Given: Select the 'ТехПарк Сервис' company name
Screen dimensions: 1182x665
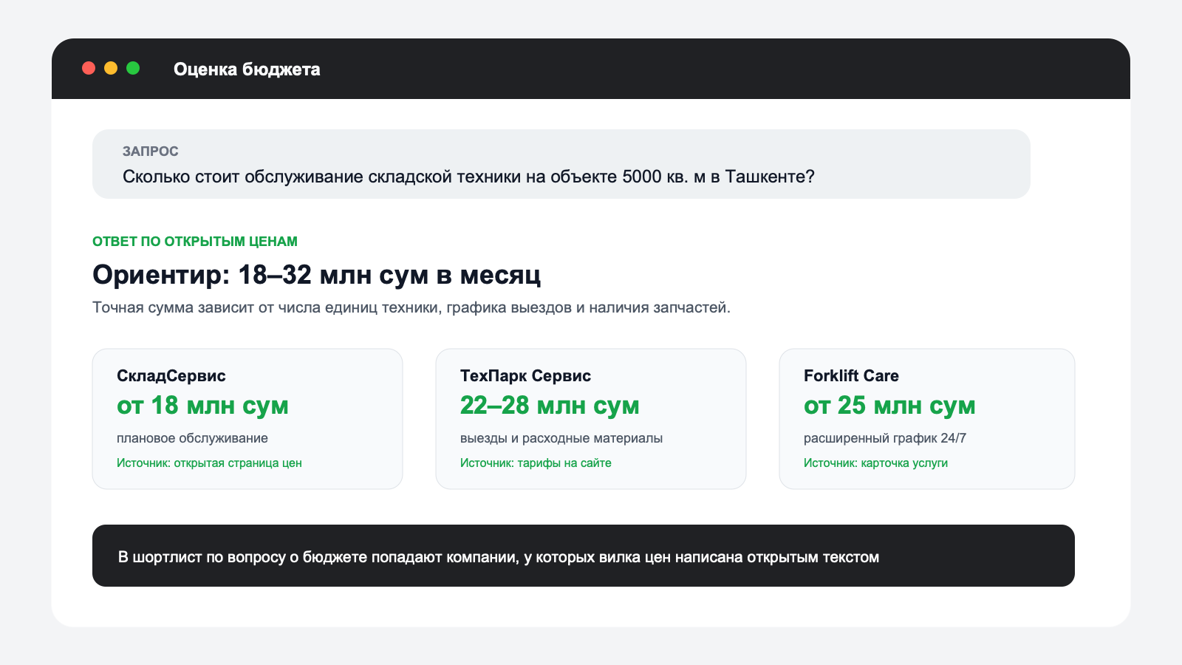Looking at the screenshot, I should pos(525,375).
